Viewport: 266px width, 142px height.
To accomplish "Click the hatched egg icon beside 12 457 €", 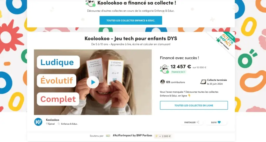I will [x=164, y=69].
